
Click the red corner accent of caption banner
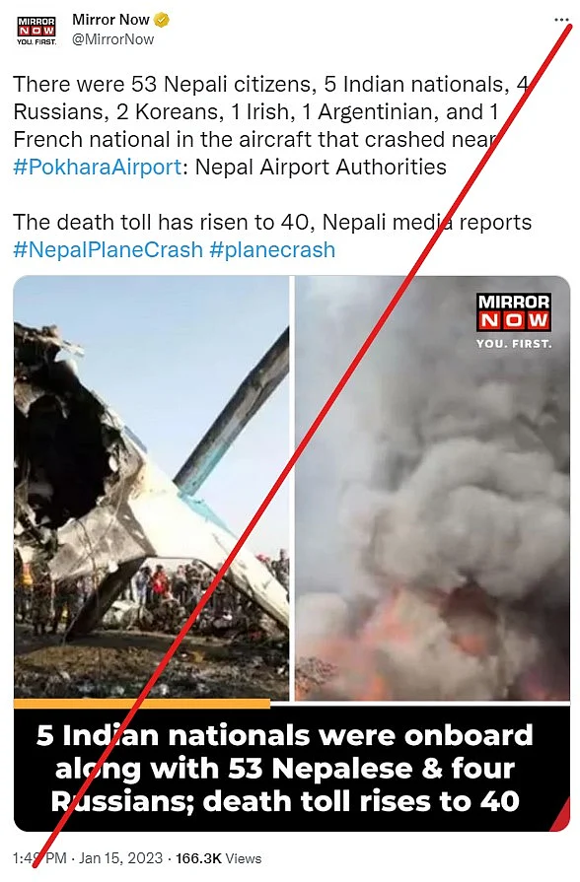(561, 819)
